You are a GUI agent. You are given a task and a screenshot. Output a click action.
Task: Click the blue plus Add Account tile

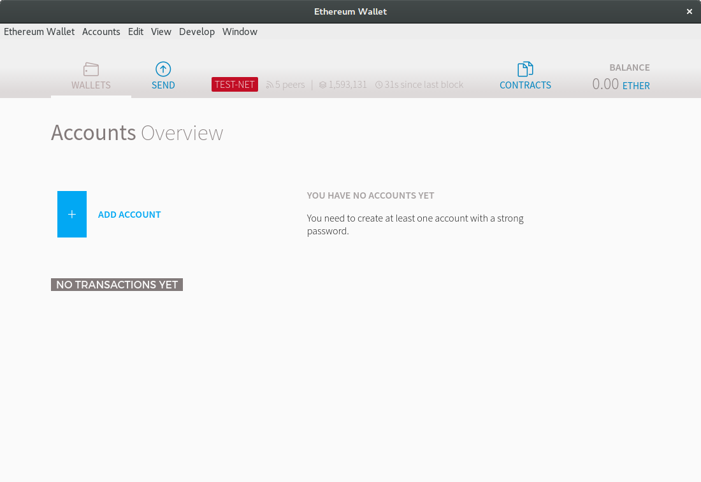pyautogui.click(x=72, y=215)
